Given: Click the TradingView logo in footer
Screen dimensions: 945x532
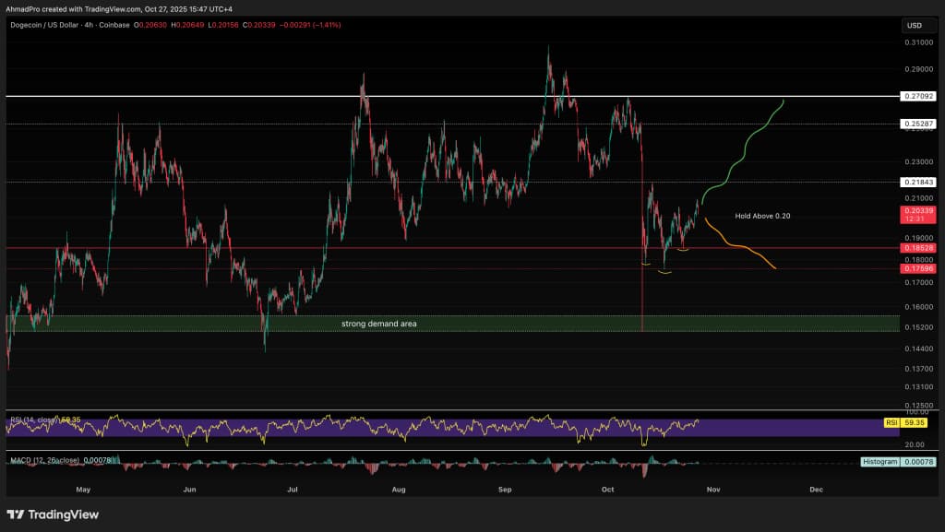Looking at the screenshot, I should click(53, 514).
